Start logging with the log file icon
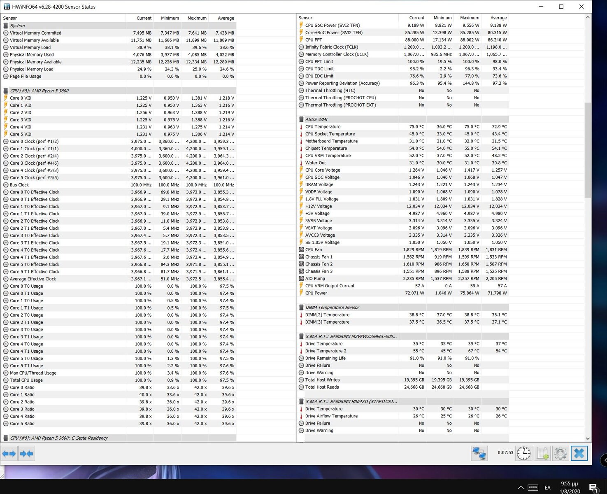607x494 pixels. click(542, 454)
